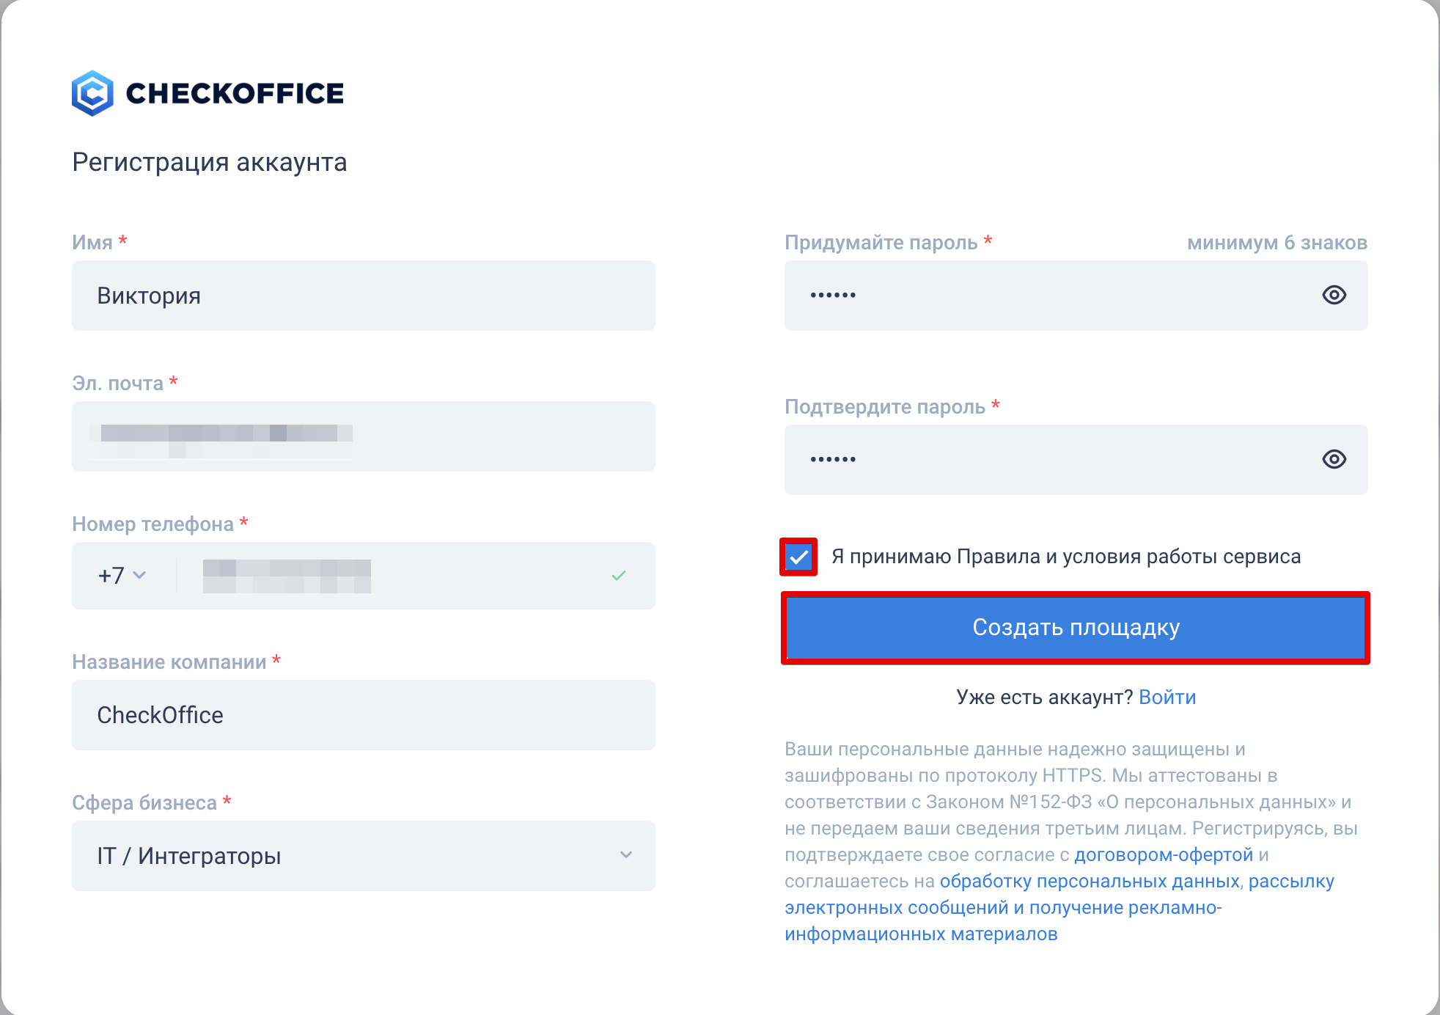Focus the Подтвердите пароль input field

point(1048,460)
